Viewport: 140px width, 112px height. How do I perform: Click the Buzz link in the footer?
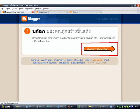click(x=69, y=60)
